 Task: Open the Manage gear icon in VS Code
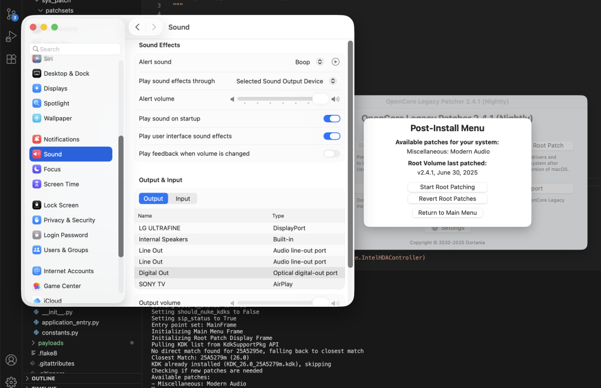[11, 382]
